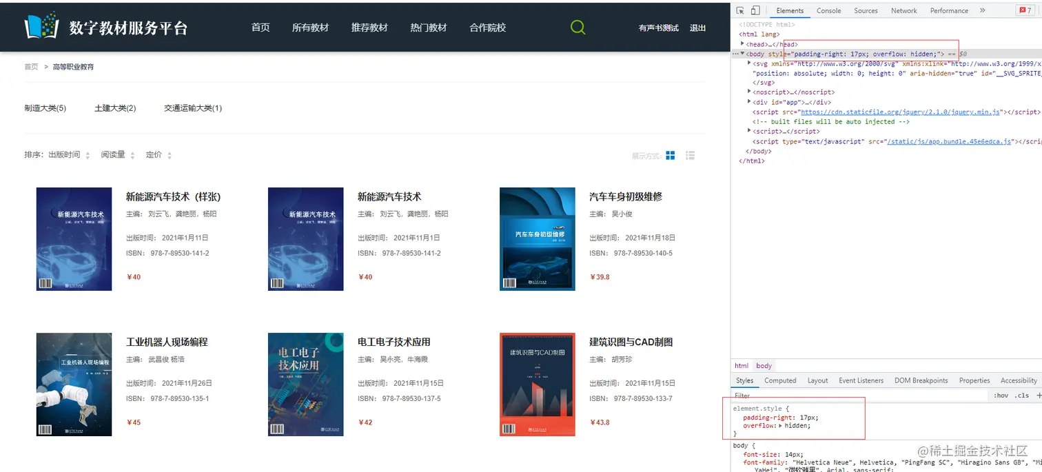The height and width of the screenshot is (472, 1042).
Task: Open the red error count badge
Action: (x=1025, y=10)
